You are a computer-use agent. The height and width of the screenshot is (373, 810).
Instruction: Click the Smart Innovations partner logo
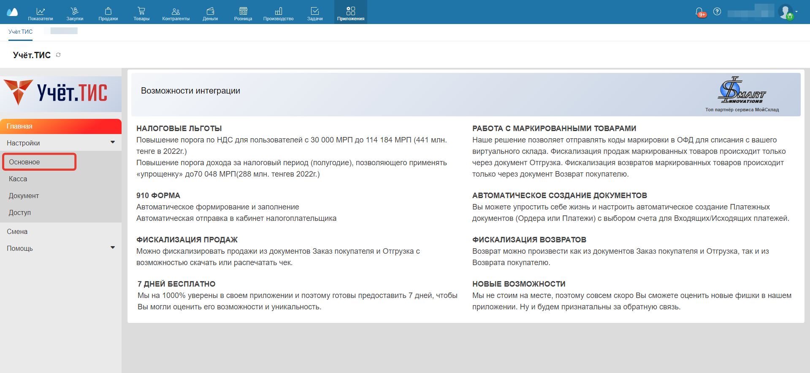coord(742,90)
